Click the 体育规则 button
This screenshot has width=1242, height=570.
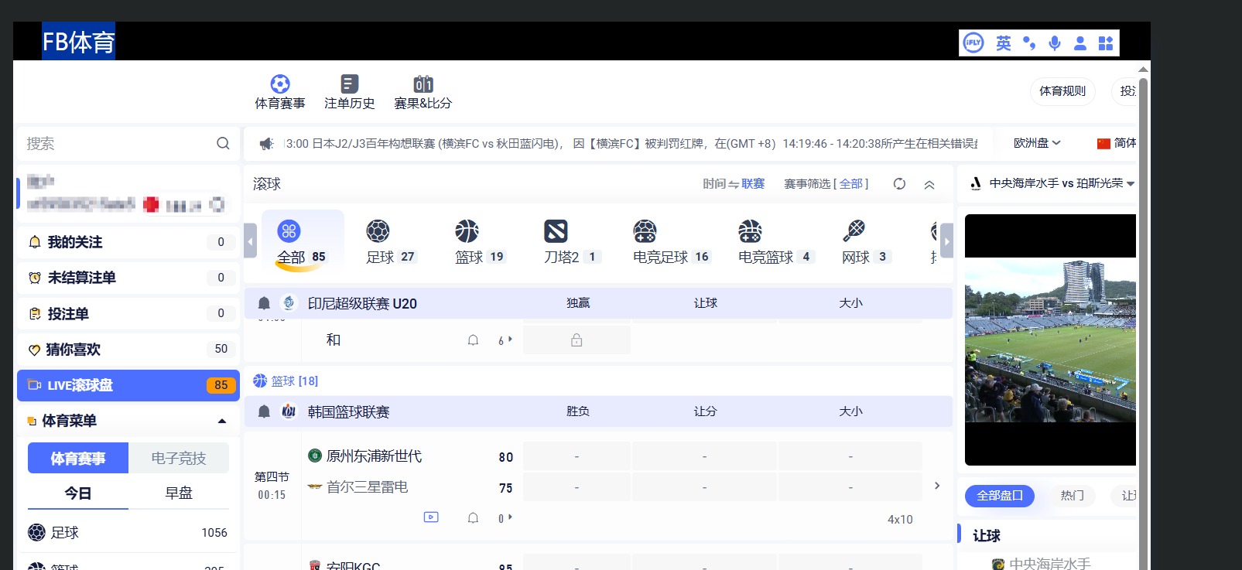pyautogui.click(x=1062, y=91)
